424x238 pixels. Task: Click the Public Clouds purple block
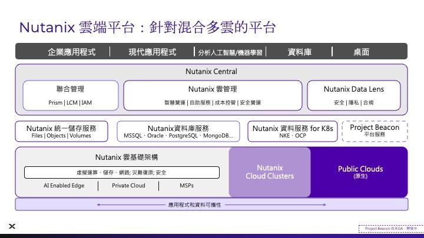click(x=359, y=172)
